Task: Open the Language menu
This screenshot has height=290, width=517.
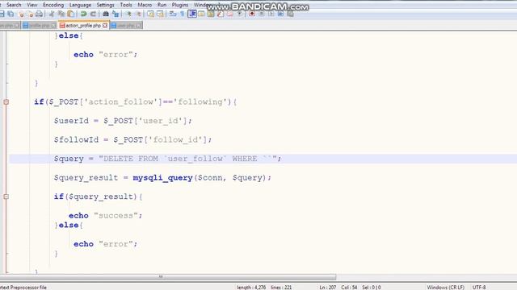Action: click(80, 5)
